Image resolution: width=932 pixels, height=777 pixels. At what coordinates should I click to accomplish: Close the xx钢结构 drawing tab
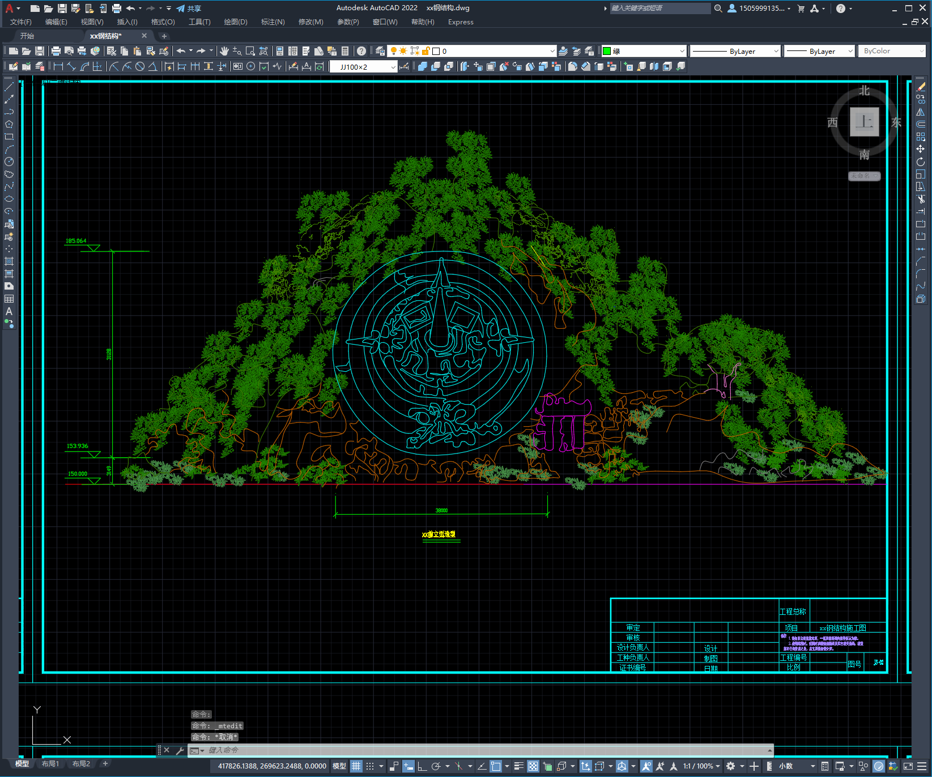click(x=144, y=36)
